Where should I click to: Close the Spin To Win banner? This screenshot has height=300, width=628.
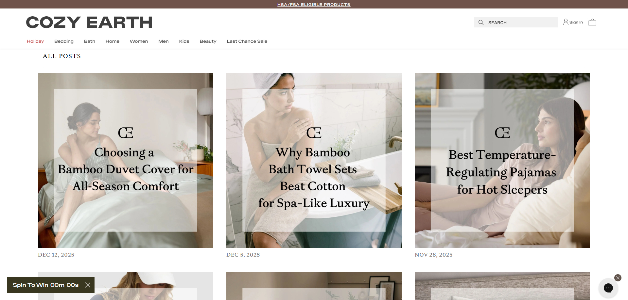tap(88, 285)
